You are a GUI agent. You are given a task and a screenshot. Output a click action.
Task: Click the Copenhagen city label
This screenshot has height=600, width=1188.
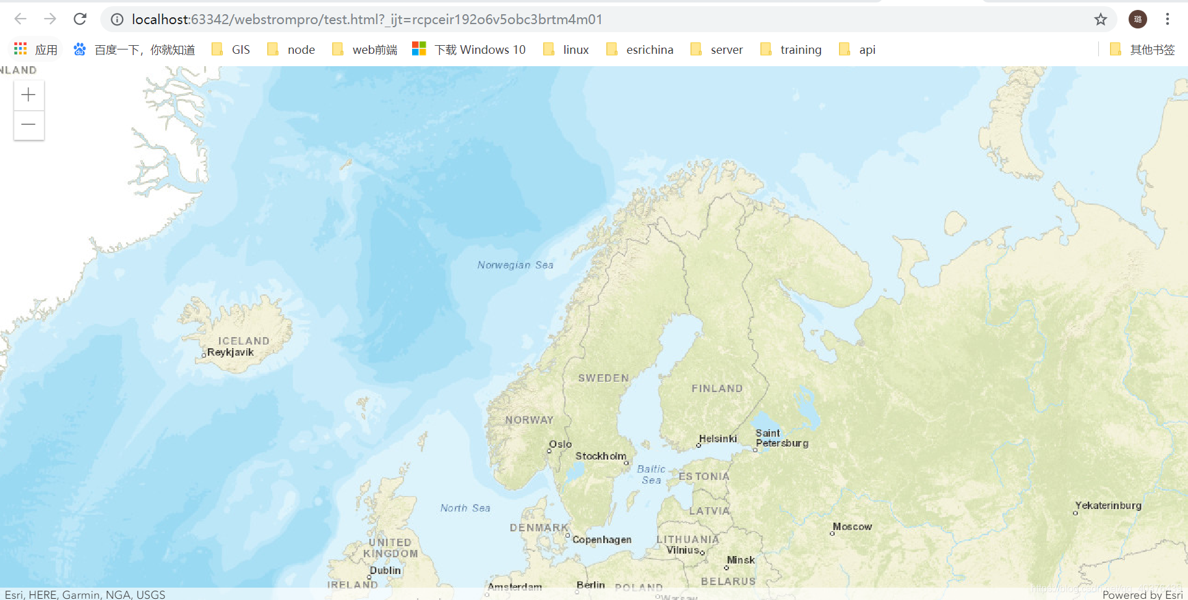602,539
